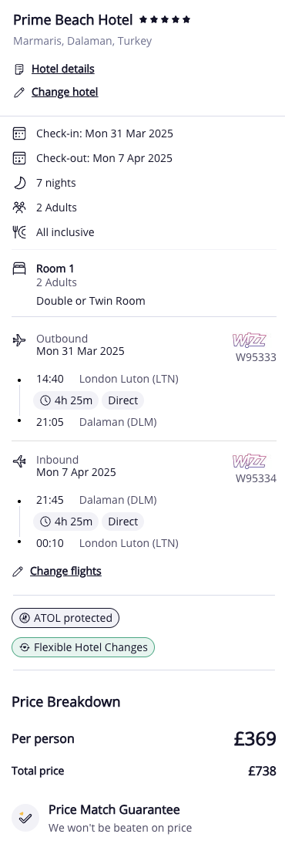Click the check-out calendar icon

click(19, 158)
